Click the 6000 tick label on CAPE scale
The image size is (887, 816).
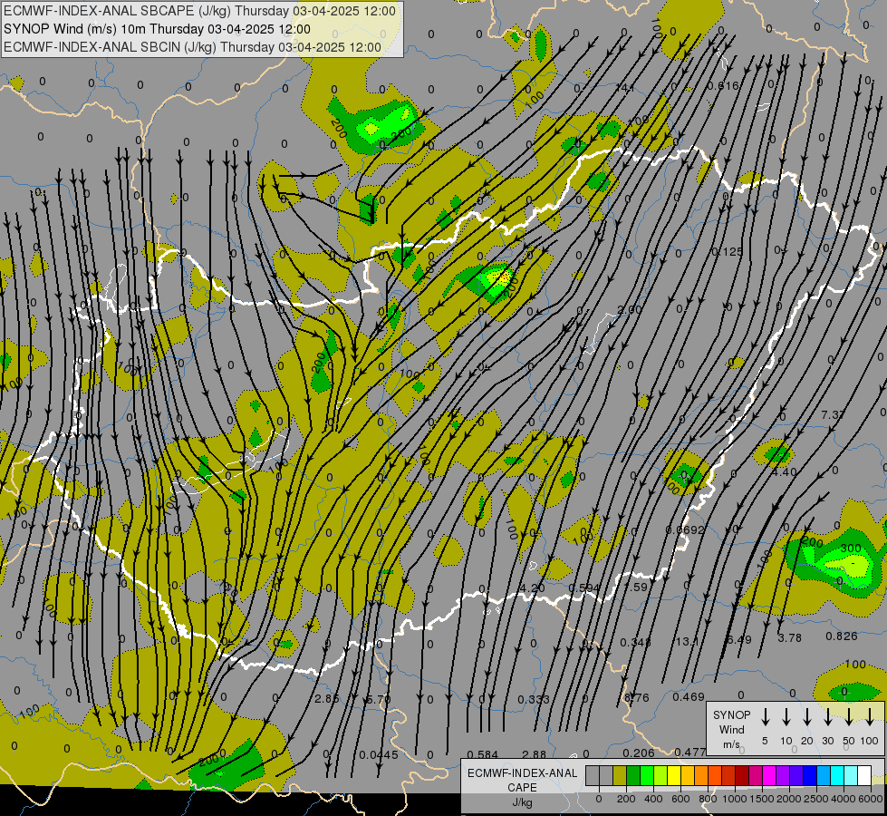coord(870,799)
